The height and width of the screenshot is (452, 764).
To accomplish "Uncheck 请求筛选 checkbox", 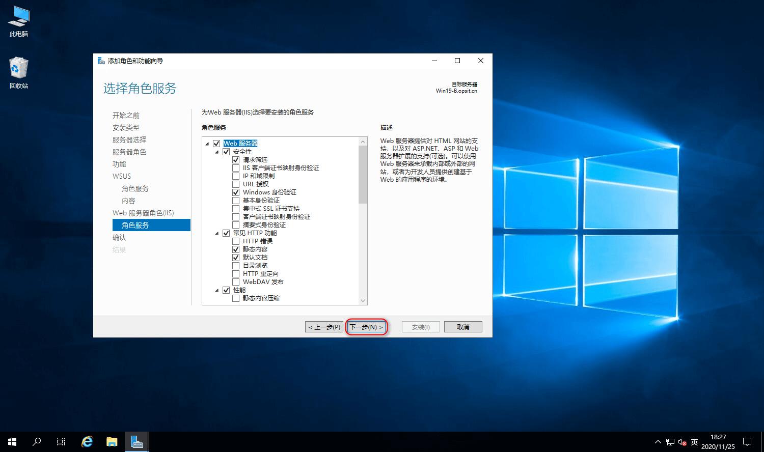I will tap(236, 160).
